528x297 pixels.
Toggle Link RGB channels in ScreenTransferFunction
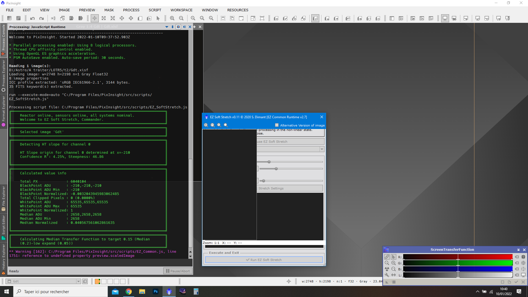click(x=387, y=257)
